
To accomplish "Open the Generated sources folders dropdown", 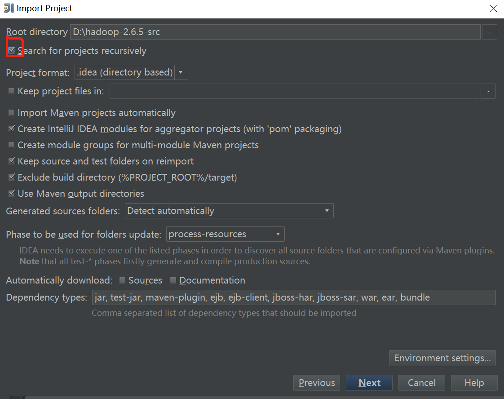I will [327, 211].
